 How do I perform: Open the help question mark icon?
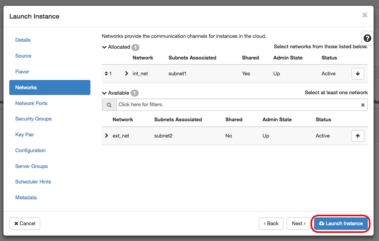point(367,38)
